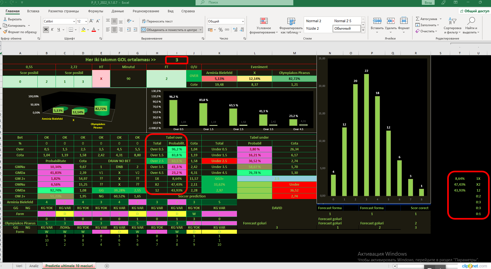Image resolution: width=491 pixels, height=269 pixels.
Task: Toggle middle vertical alignment
Action: pos(114,21)
